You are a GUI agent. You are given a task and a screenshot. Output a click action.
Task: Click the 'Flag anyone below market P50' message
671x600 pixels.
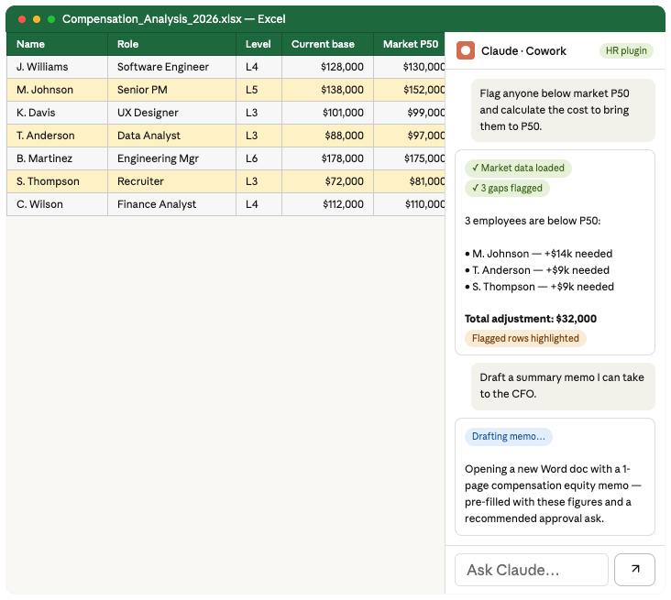563,110
